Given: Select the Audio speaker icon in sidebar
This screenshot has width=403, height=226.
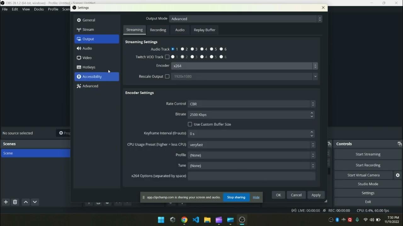Looking at the screenshot, I should tap(79, 48).
